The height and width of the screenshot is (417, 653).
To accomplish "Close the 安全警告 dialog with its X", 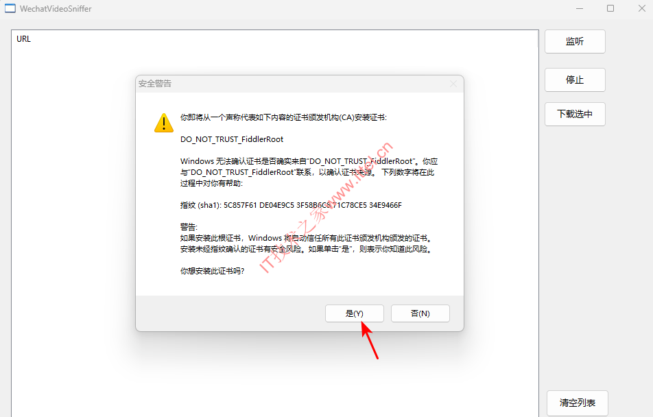I will [453, 84].
